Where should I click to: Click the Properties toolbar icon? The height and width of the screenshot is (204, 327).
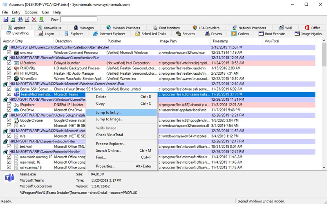click(27, 19)
